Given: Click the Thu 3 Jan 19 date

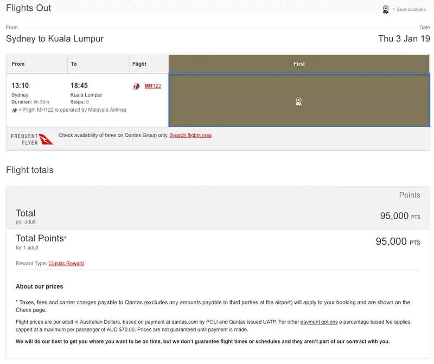Looking at the screenshot, I should [404, 39].
